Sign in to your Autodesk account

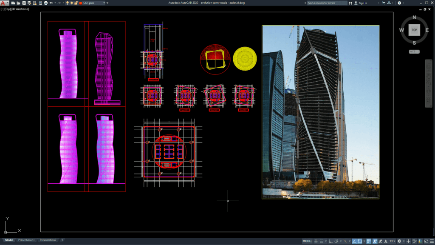click(x=362, y=3)
